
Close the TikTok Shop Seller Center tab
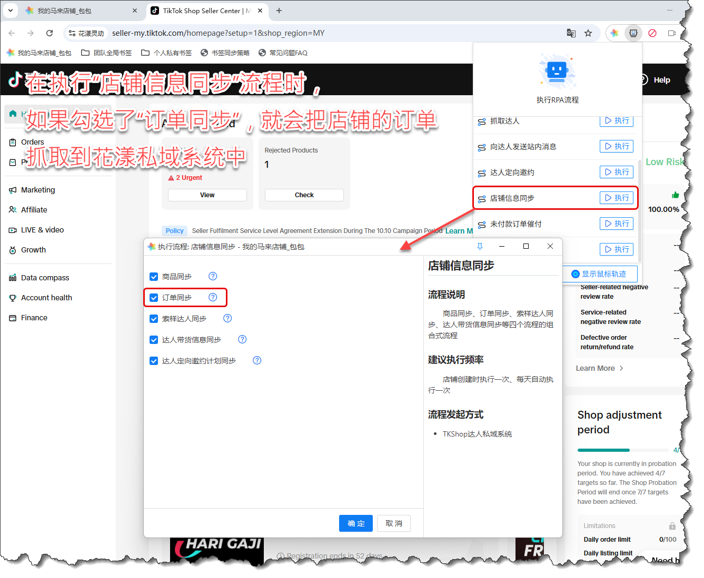(x=260, y=11)
